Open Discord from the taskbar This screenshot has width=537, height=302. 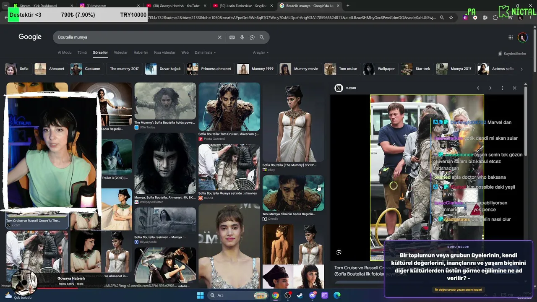[x=312, y=295]
